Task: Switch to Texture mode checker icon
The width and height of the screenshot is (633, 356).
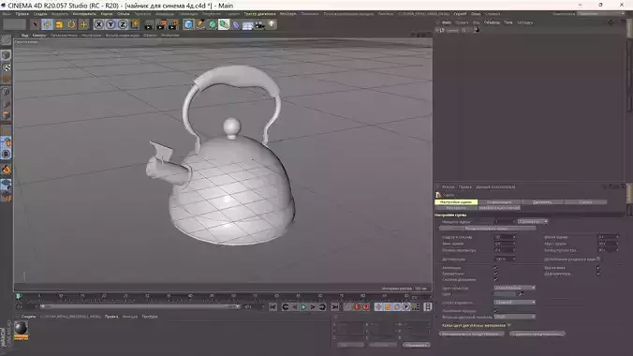Action: [x=6, y=67]
